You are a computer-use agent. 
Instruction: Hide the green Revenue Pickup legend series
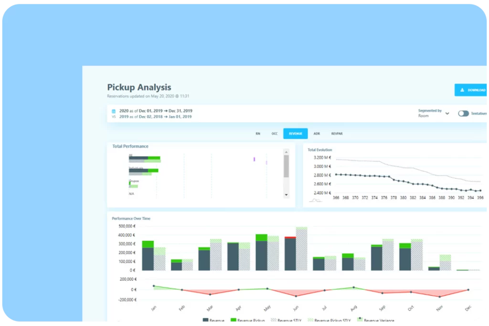(x=234, y=321)
